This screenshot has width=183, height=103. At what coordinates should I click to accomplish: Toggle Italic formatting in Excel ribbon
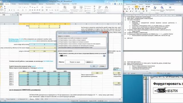(x=12, y=10)
